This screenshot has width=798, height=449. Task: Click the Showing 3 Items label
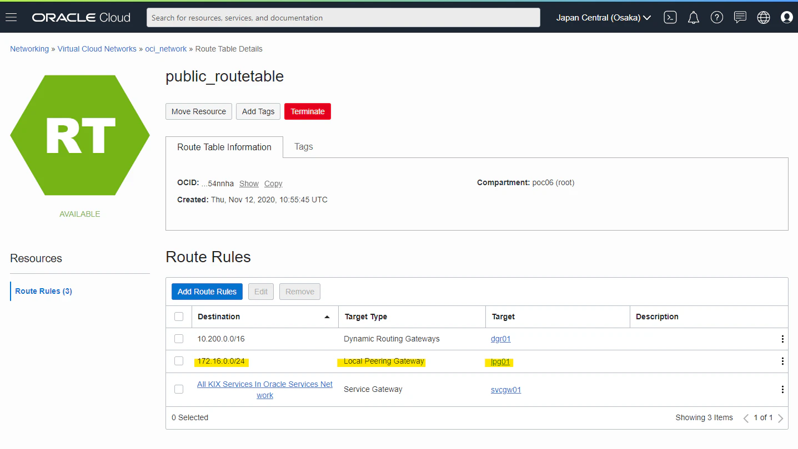click(704, 417)
